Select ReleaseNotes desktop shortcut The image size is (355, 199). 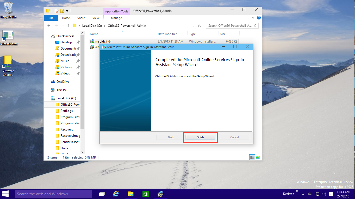click(8, 38)
